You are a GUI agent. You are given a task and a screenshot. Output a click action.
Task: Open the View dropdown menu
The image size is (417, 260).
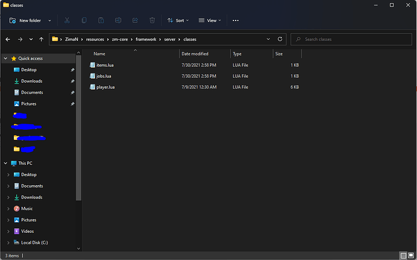coord(210,21)
